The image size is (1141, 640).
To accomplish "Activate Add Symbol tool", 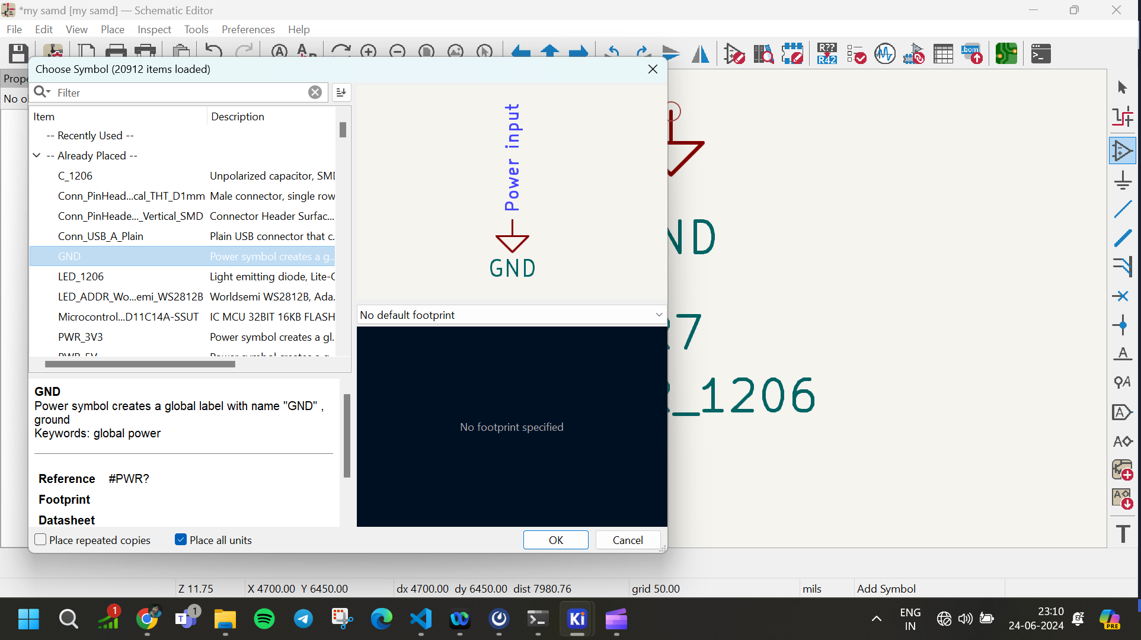I will pos(1123,151).
